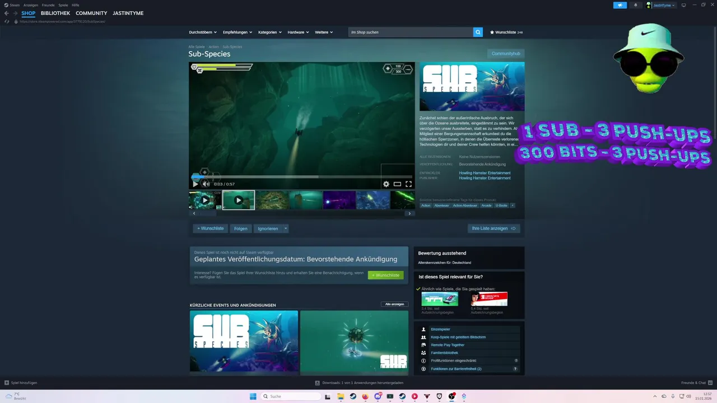Open help icon for Barrierefreiheit functions
717x403 pixels.
515,369
